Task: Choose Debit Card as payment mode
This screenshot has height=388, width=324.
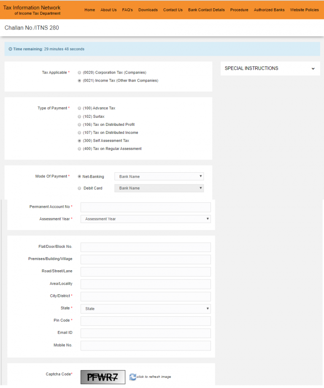Action: pyautogui.click(x=79, y=188)
